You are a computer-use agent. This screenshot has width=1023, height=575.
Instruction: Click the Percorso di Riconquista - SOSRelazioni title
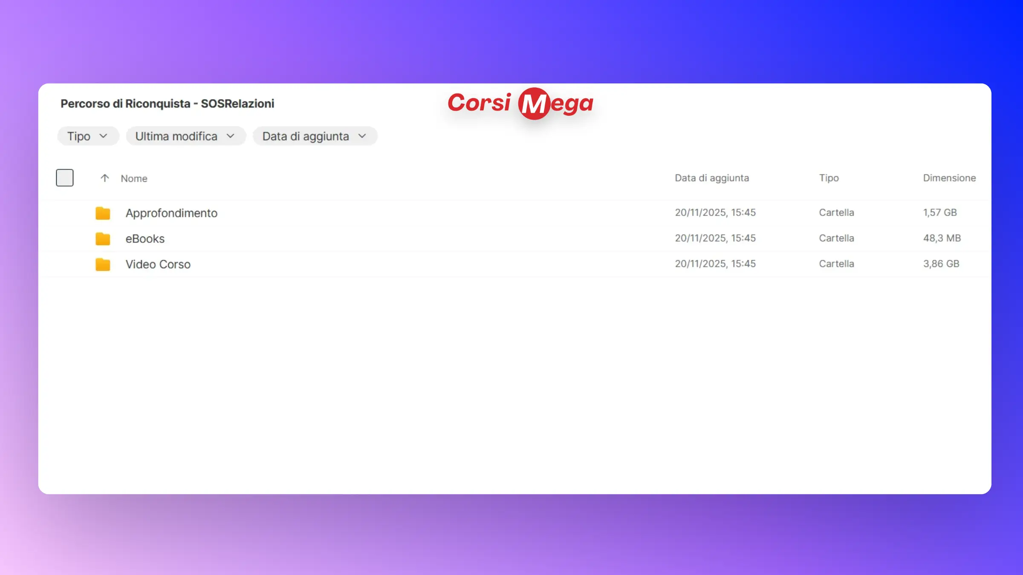[167, 103]
